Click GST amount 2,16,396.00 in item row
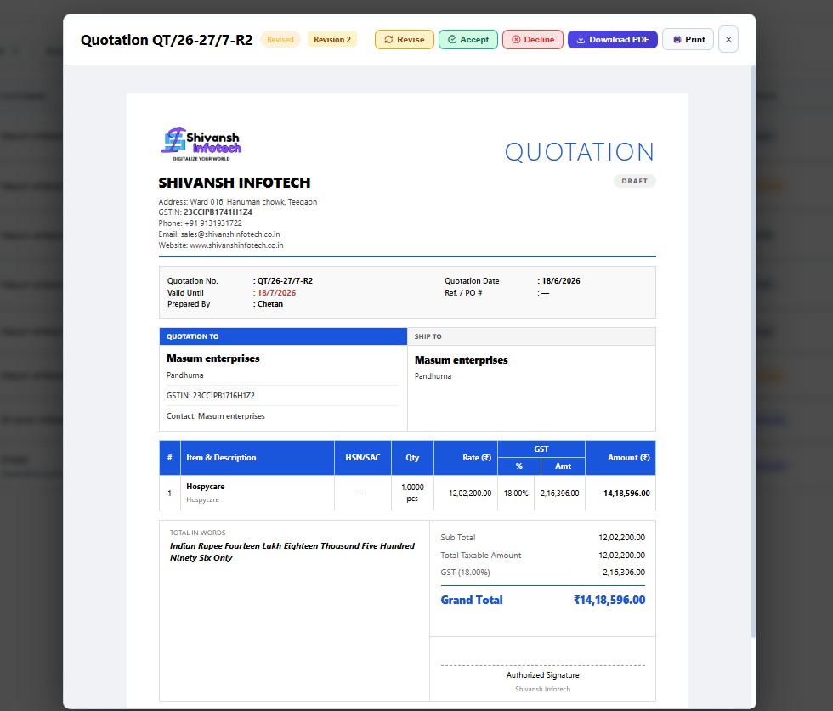The height and width of the screenshot is (711, 833). point(559,494)
